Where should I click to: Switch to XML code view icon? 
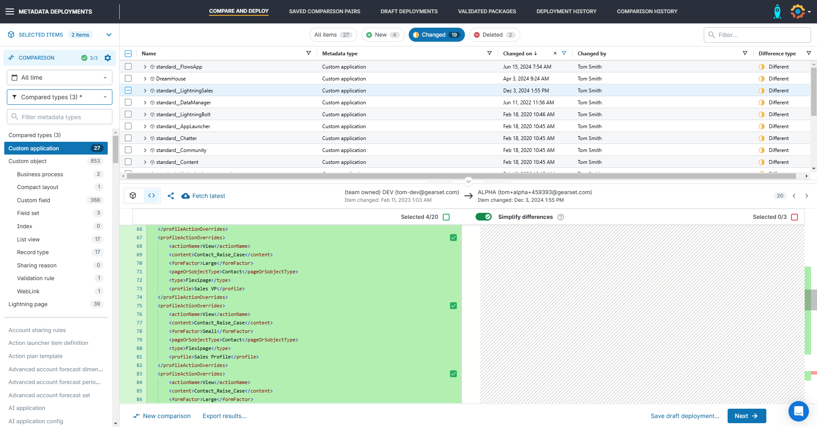click(x=152, y=196)
